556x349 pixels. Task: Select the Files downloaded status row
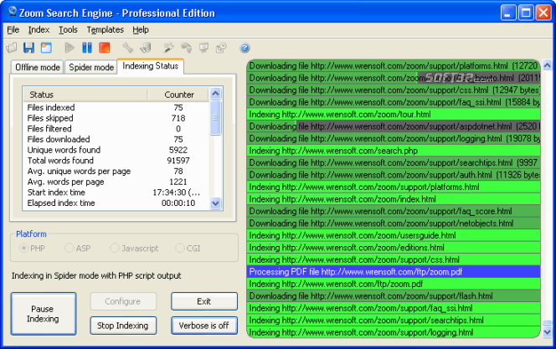coord(116,139)
